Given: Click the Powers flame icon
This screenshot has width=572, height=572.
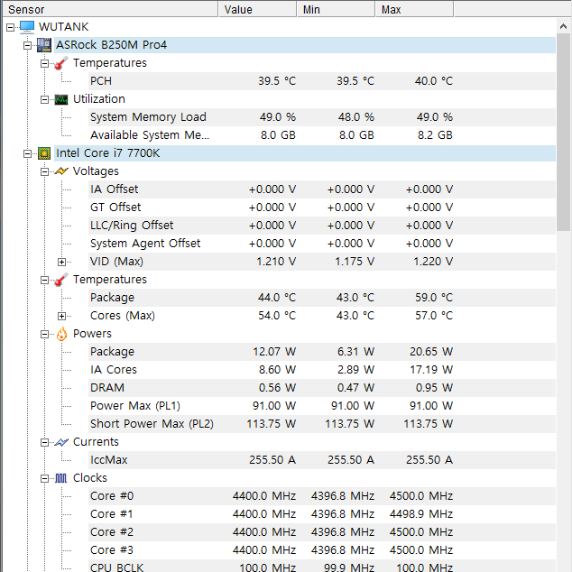Looking at the screenshot, I should [61, 334].
